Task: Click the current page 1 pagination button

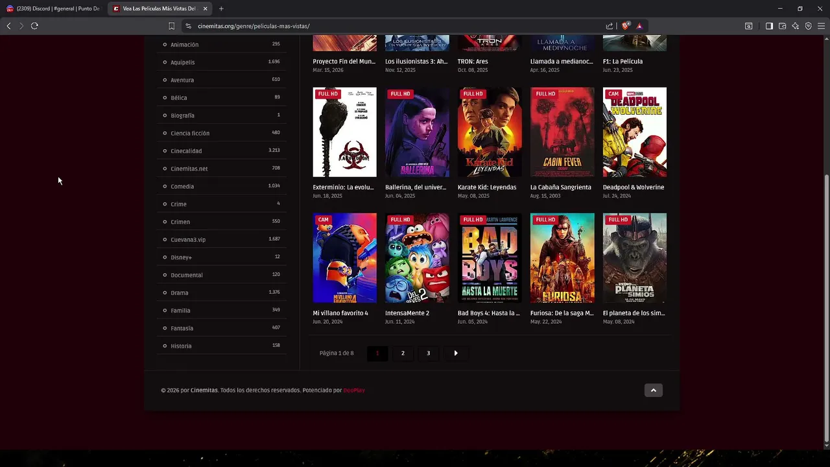Action: [x=377, y=353]
